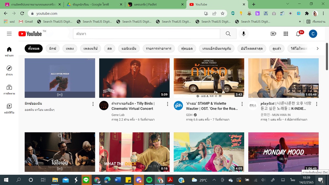Open File Explorer from the taskbar

pos(55,180)
